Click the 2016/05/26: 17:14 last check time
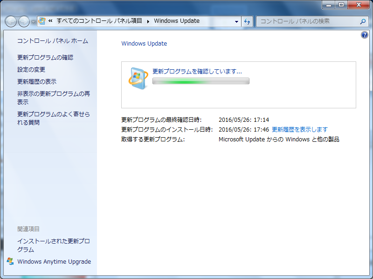The height and width of the screenshot is (279, 373). pos(244,120)
